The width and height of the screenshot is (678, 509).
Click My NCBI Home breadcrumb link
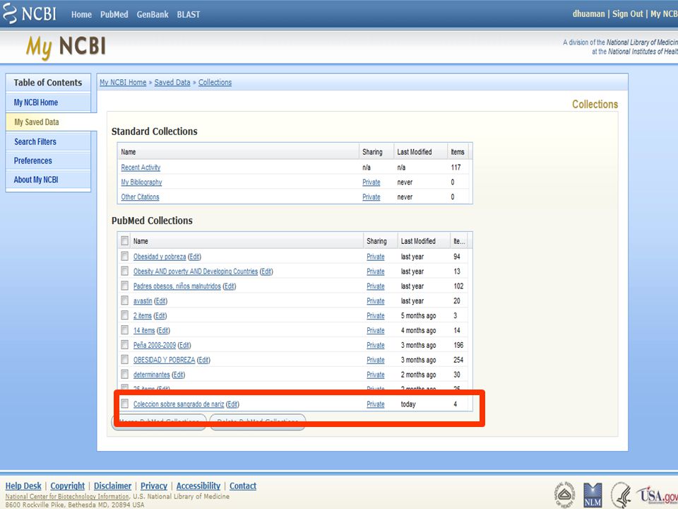(x=123, y=82)
